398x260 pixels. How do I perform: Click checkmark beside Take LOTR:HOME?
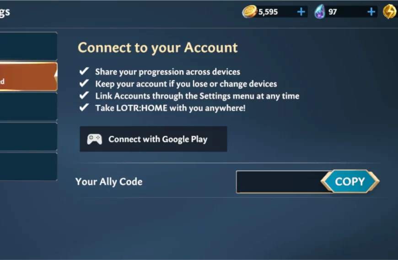(x=84, y=107)
